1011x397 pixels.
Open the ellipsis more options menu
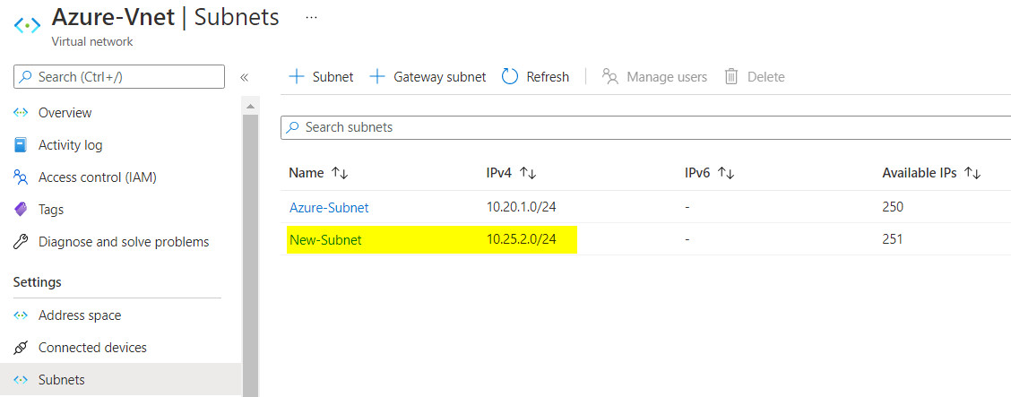point(311,17)
